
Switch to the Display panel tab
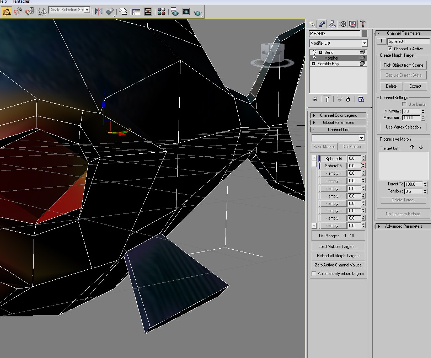(x=353, y=24)
